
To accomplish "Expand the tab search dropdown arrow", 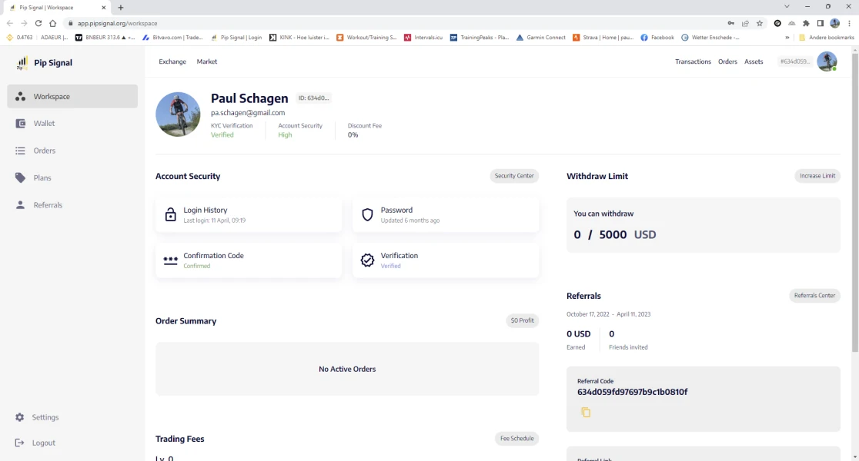I will pos(787,7).
